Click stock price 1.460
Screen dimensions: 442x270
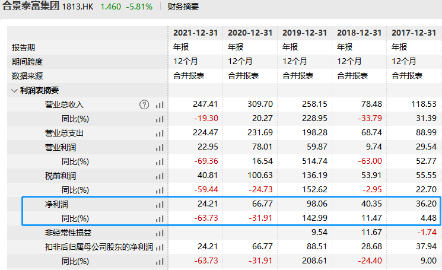click(x=110, y=7)
